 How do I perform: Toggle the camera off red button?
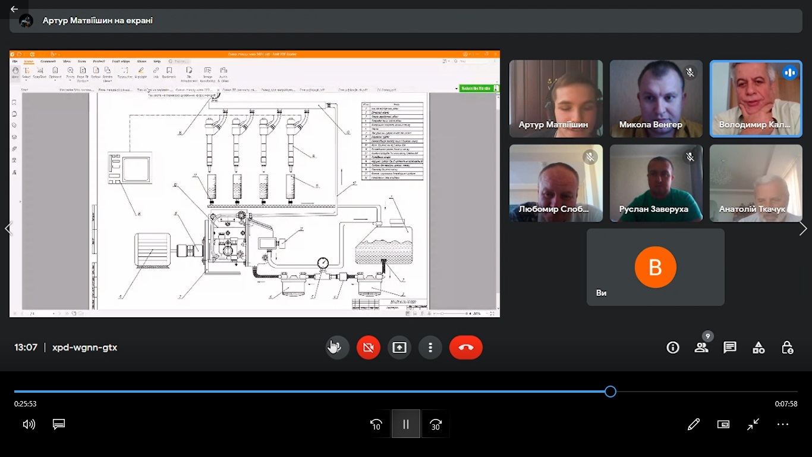pos(369,348)
